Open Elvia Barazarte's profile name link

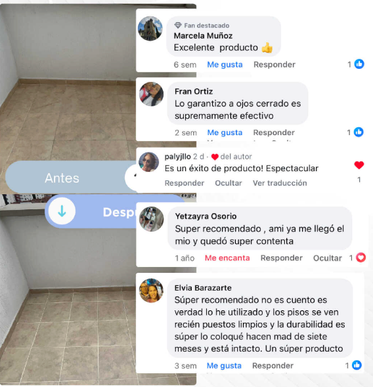(203, 288)
